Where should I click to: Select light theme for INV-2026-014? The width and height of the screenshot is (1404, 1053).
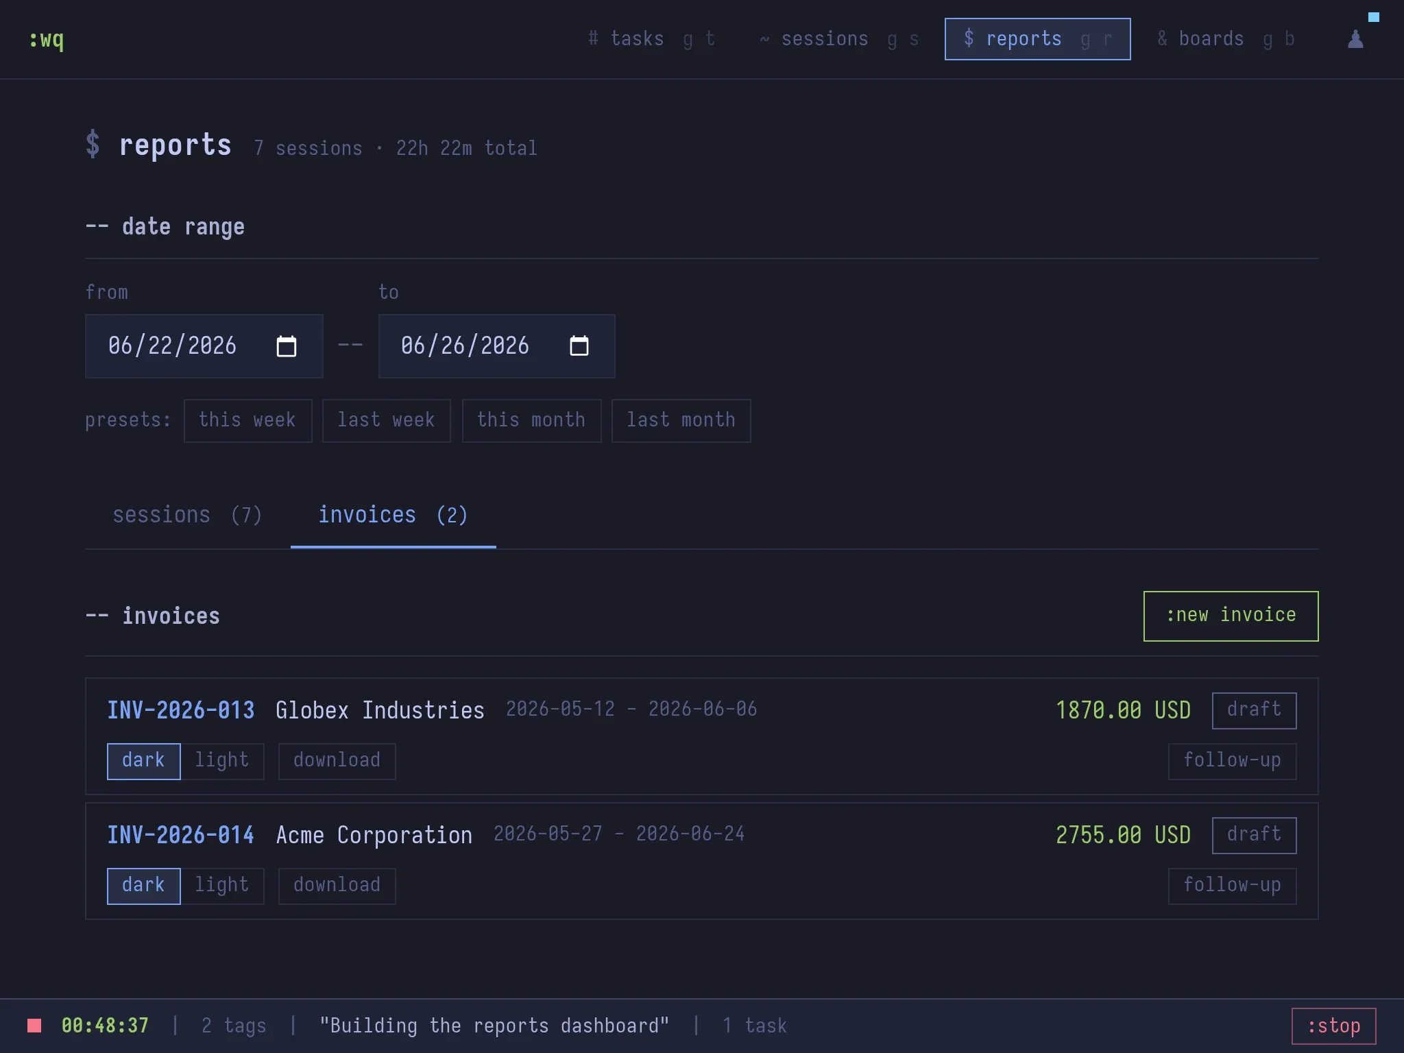(x=222, y=886)
